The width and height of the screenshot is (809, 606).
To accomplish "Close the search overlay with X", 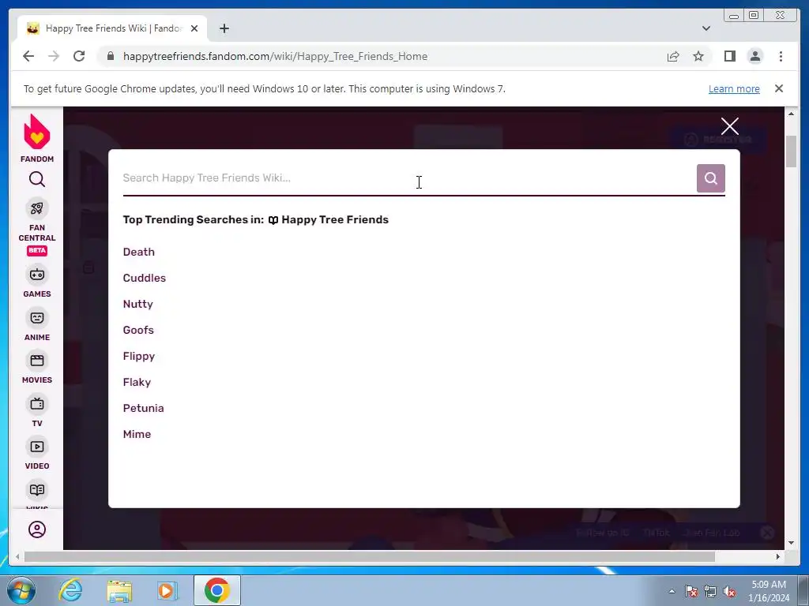I will pyautogui.click(x=729, y=126).
